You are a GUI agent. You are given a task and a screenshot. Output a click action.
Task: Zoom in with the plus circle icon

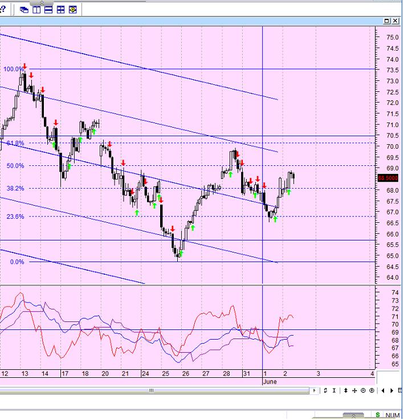[x=372, y=390]
